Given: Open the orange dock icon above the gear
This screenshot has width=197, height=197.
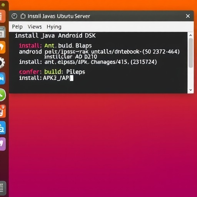Looking at the screenshot, I should 3,47.
